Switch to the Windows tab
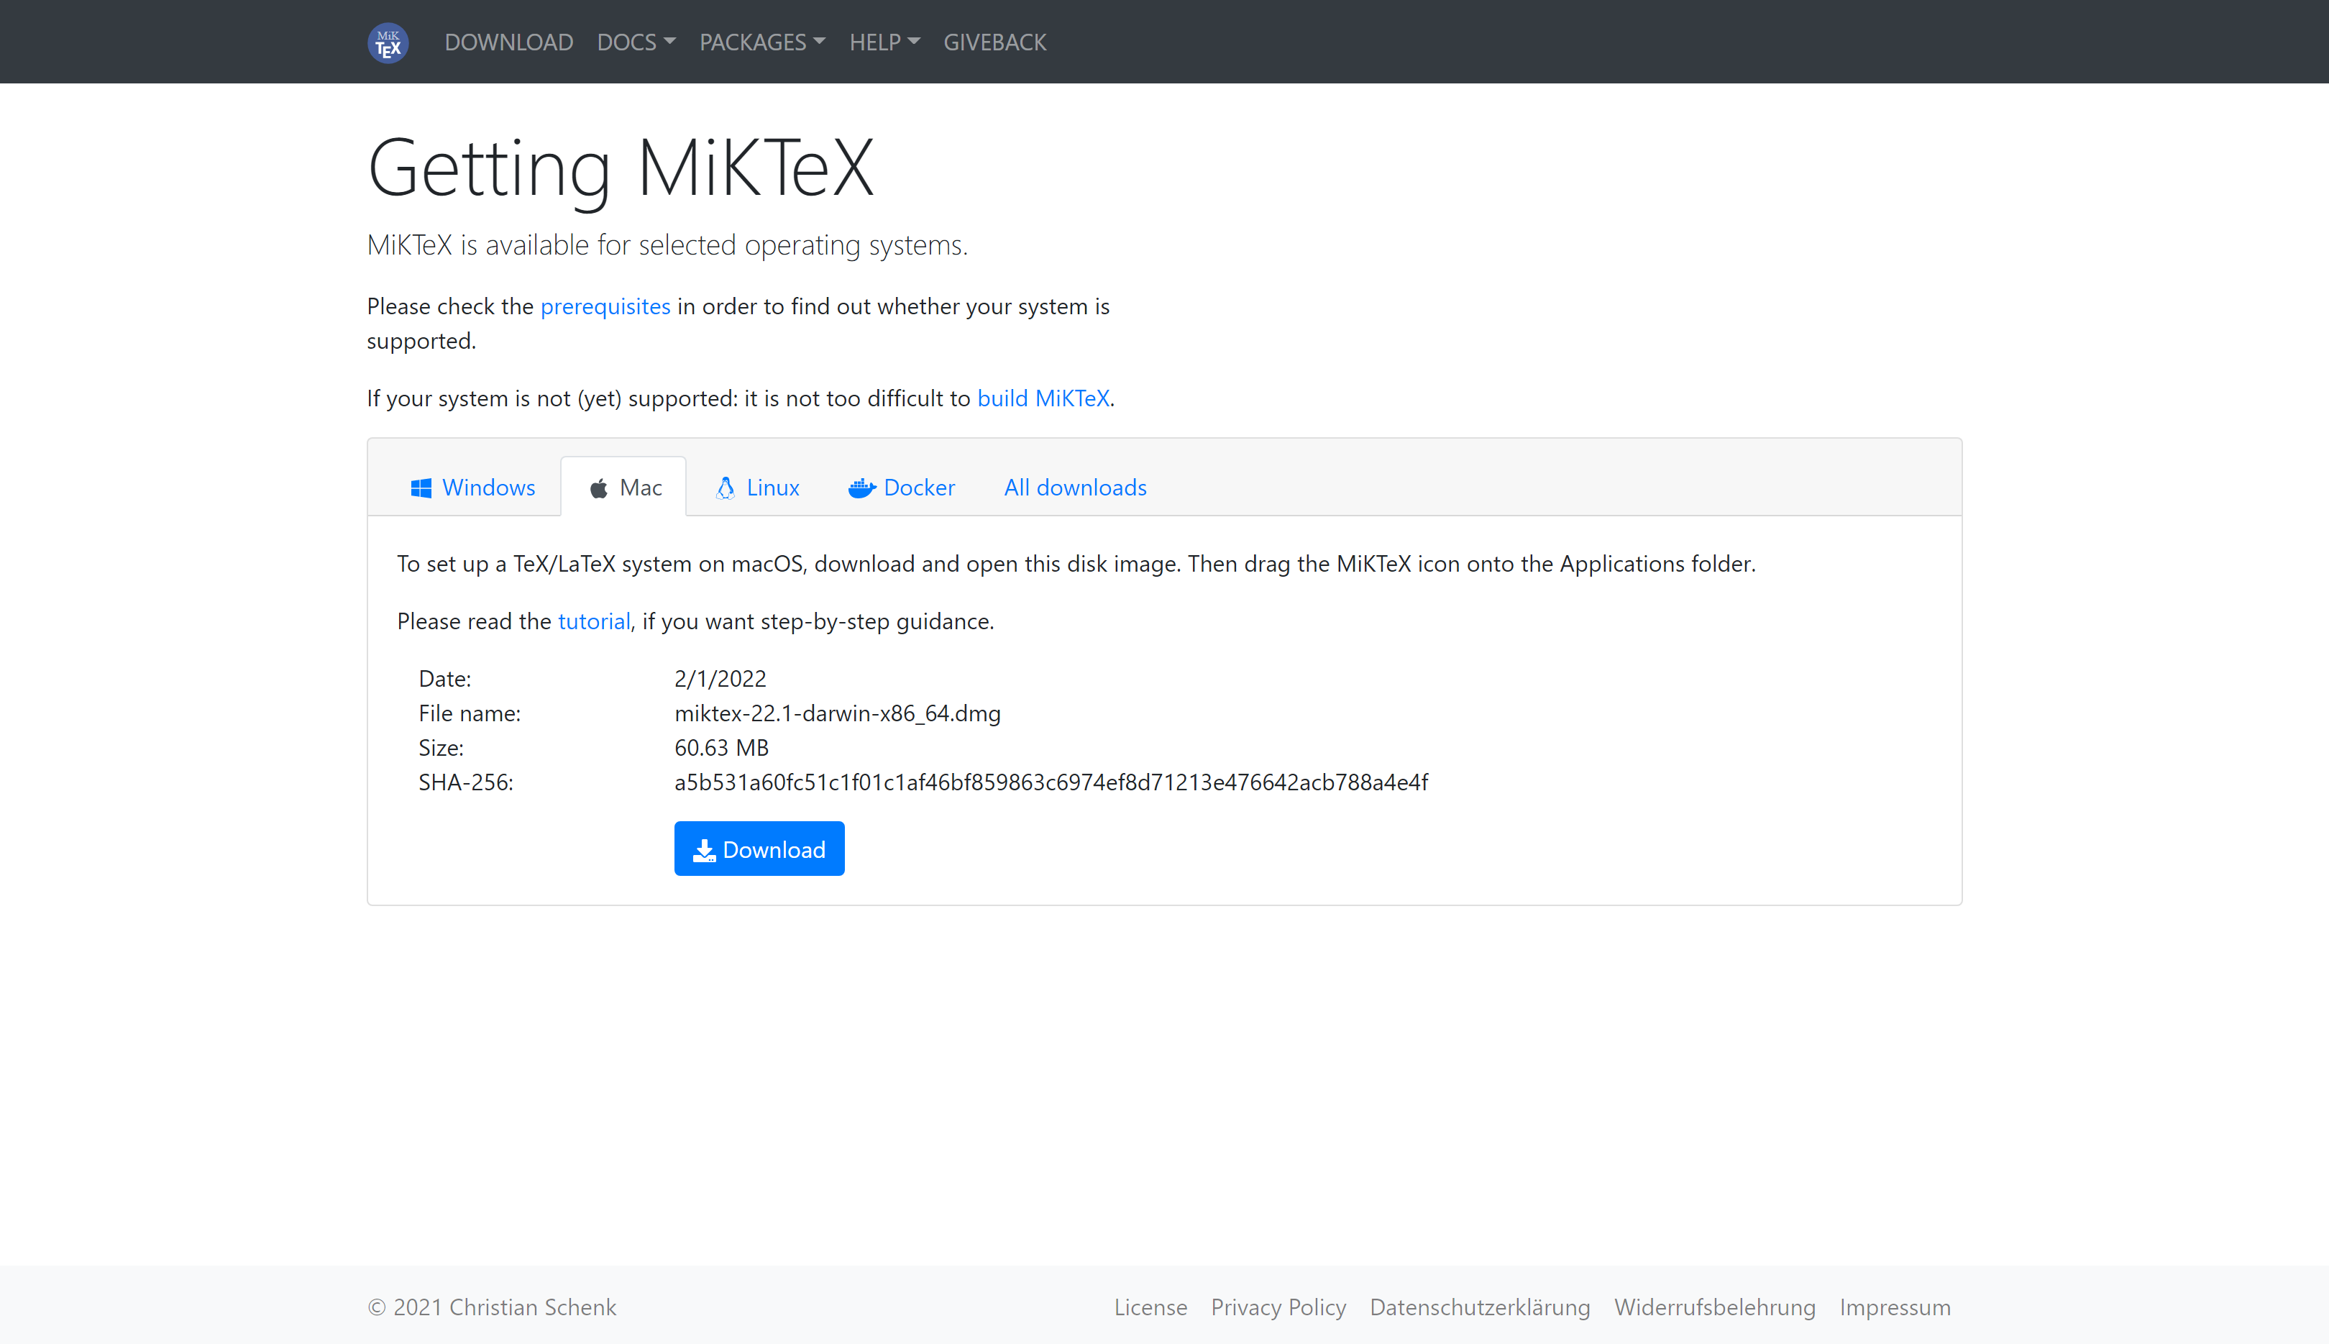Image resolution: width=2329 pixels, height=1344 pixels. [x=472, y=488]
